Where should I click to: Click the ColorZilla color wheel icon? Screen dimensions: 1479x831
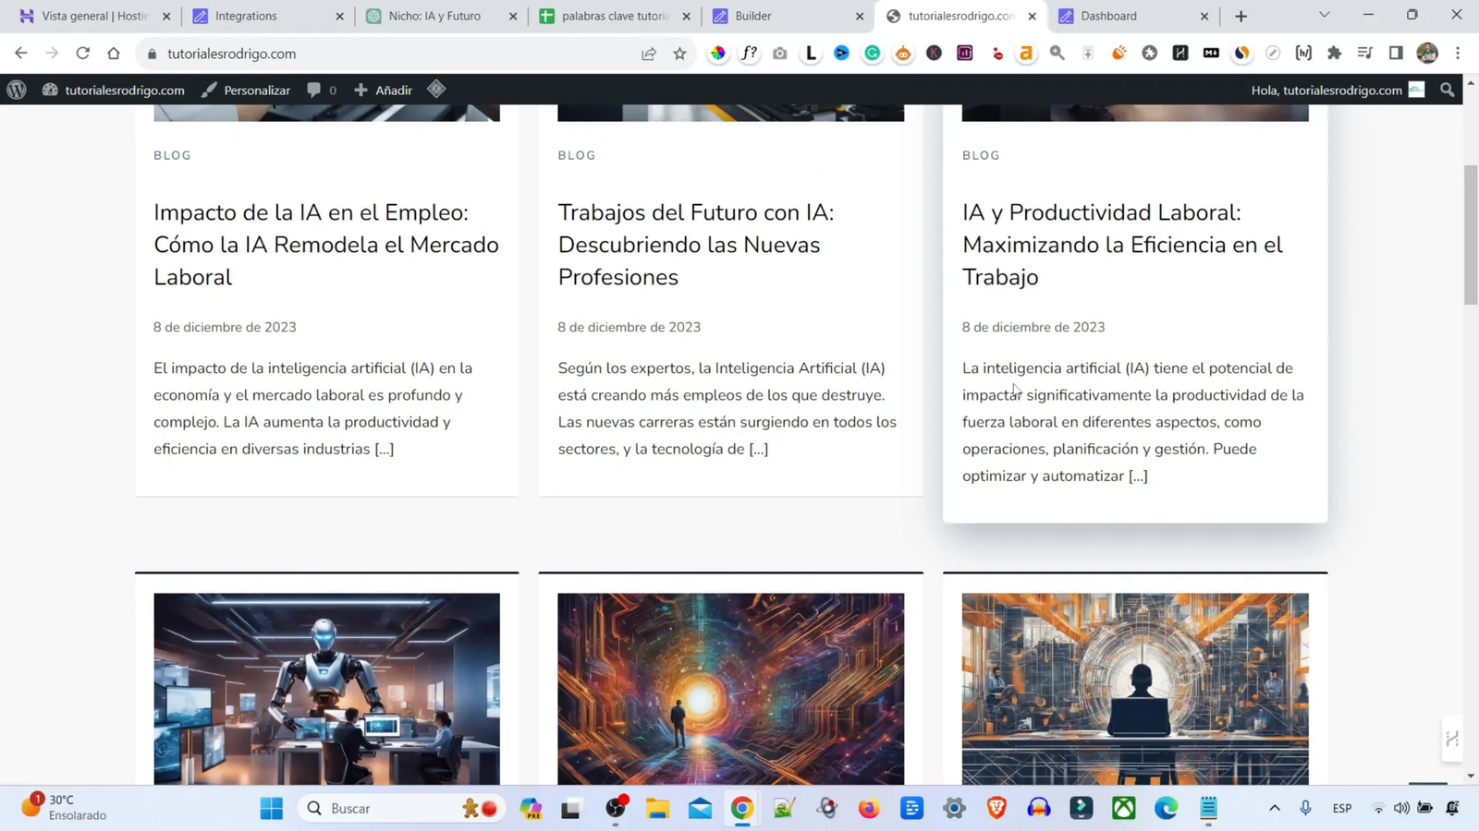click(717, 53)
